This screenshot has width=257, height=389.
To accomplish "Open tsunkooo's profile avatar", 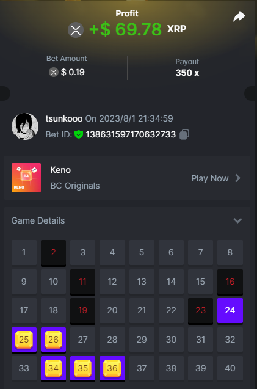I will click(25, 126).
